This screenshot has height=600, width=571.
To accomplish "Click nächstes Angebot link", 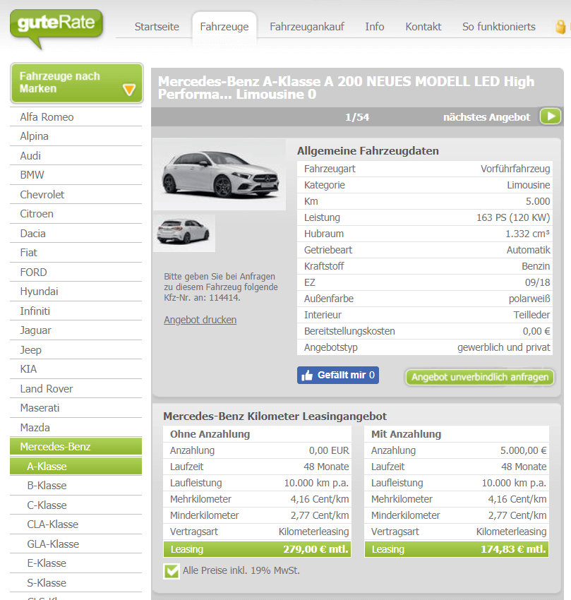I will coord(486,117).
